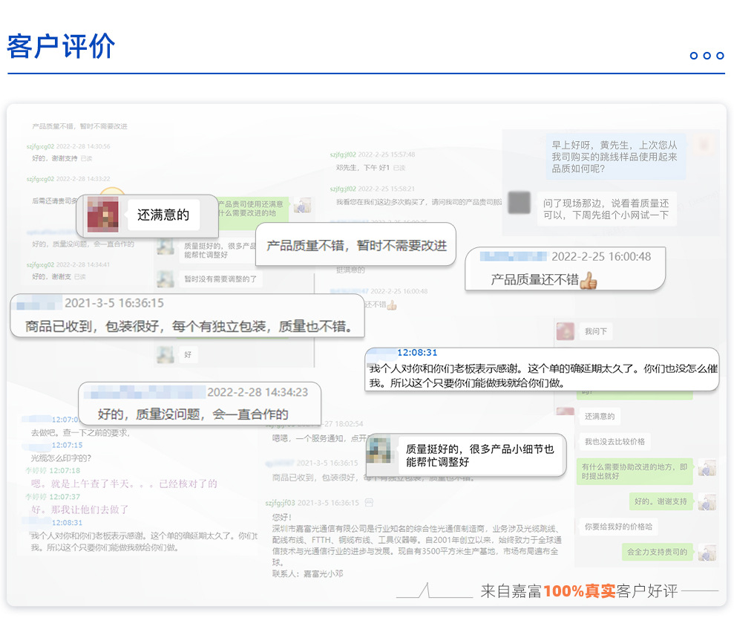Click the avatar left of the 好 message
The image size is (734, 638).
click(x=166, y=354)
